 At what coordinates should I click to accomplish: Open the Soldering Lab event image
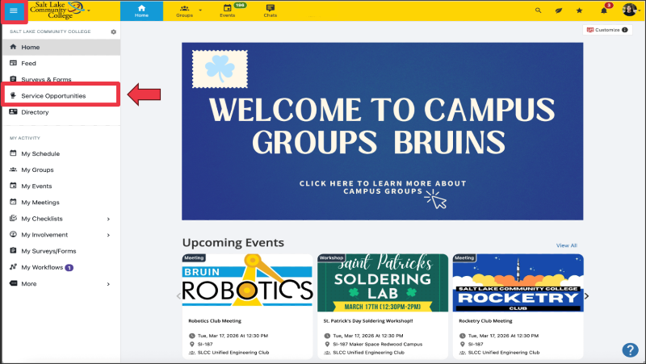click(x=382, y=282)
